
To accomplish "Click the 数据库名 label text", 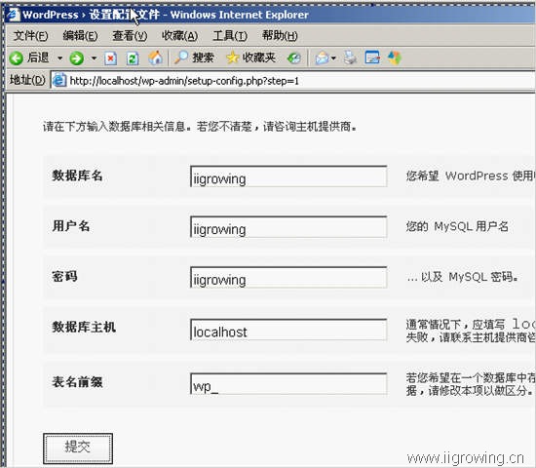I will [77, 175].
